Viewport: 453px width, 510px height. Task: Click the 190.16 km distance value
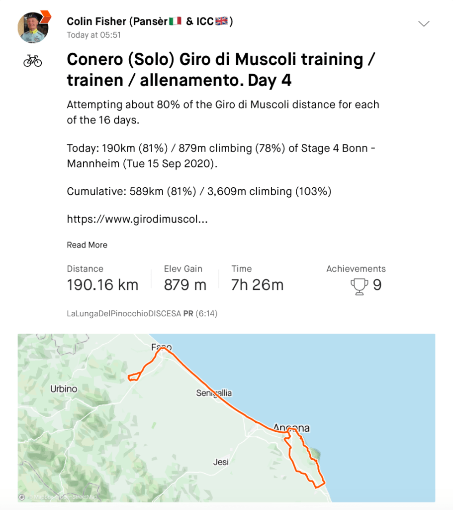click(x=102, y=285)
